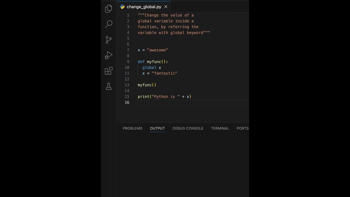This screenshot has height=197, width=350.
Task: Click line number 16 in the gutter
Action: [127, 102]
